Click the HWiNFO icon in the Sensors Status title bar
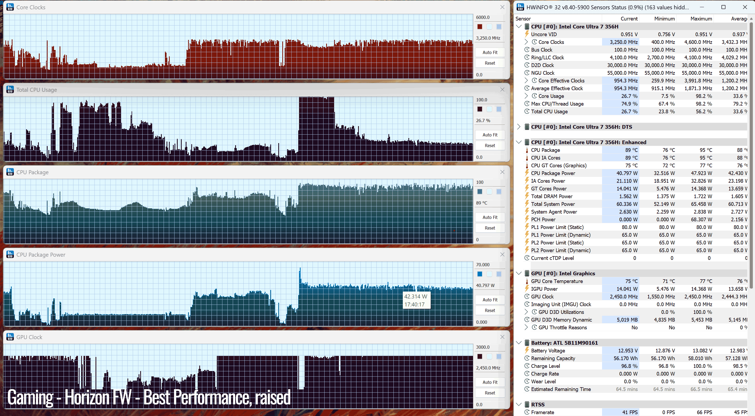This screenshot has width=755, height=416. coord(520,7)
